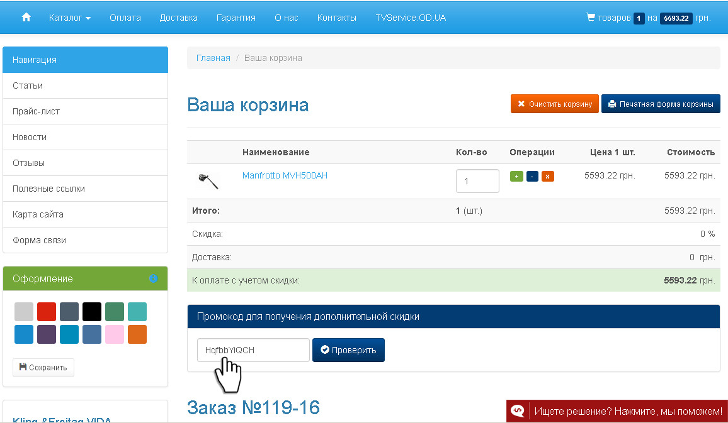Screen dimensions: 728x423
Task: Go to the Доставка page
Action: click(178, 18)
